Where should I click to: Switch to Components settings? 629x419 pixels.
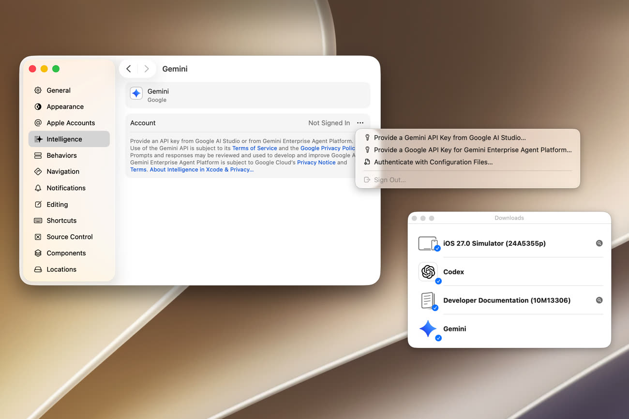point(69,253)
